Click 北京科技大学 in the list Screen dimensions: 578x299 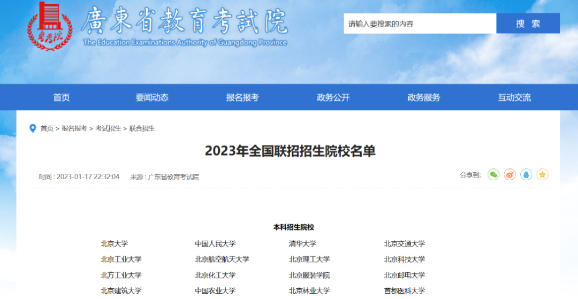405,259
